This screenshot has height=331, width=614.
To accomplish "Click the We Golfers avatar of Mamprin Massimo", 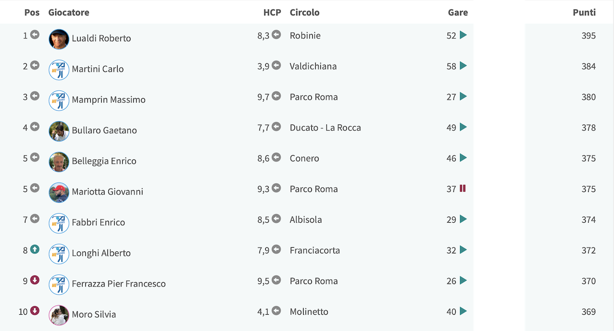I will pyautogui.click(x=59, y=101).
